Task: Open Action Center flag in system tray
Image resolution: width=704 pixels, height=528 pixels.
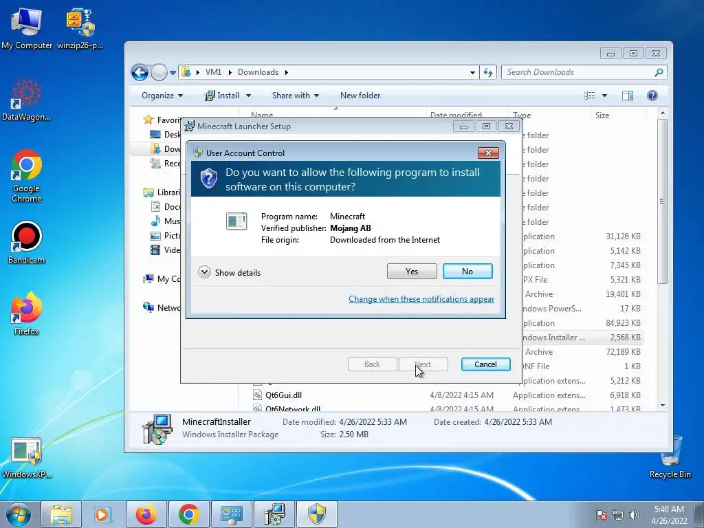Action: point(601,515)
